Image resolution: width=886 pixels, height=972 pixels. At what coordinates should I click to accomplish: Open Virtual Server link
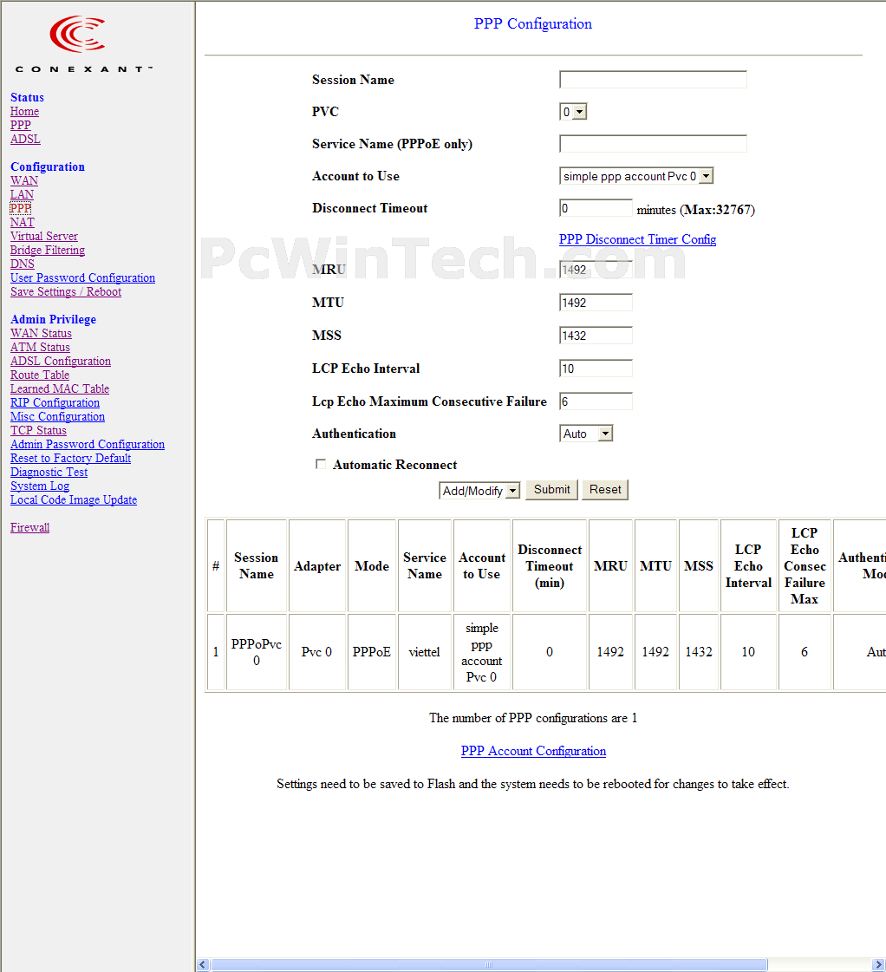tap(44, 236)
